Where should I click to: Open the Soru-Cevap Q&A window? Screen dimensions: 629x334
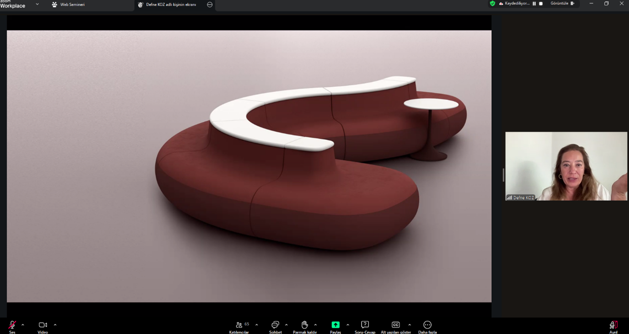click(x=364, y=325)
